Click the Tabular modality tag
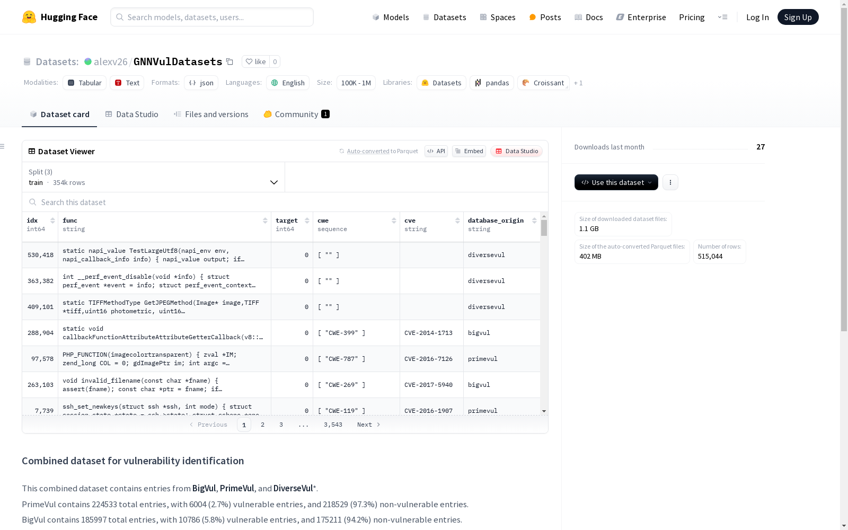 85,83
